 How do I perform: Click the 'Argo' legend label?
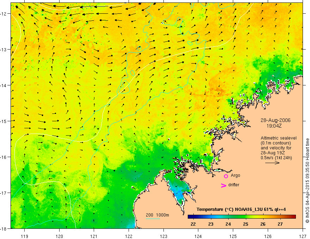(235, 175)
